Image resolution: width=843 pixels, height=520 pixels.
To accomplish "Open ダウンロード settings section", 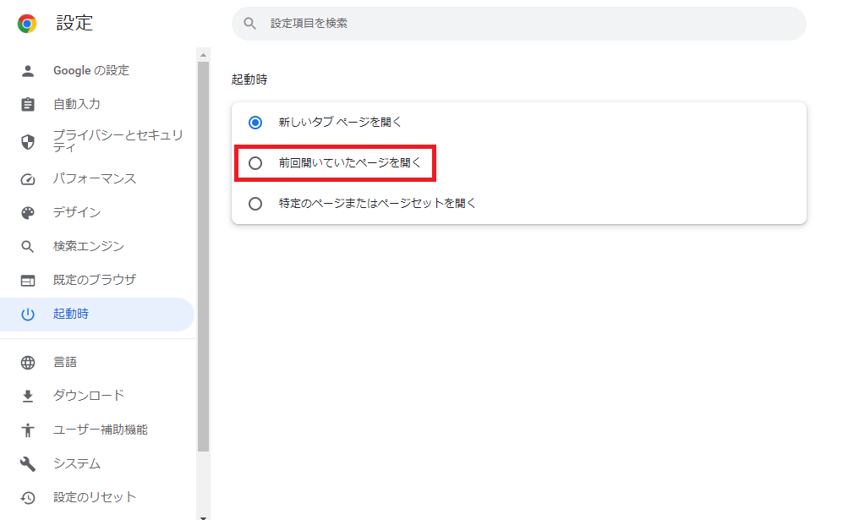I will coord(89,396).
